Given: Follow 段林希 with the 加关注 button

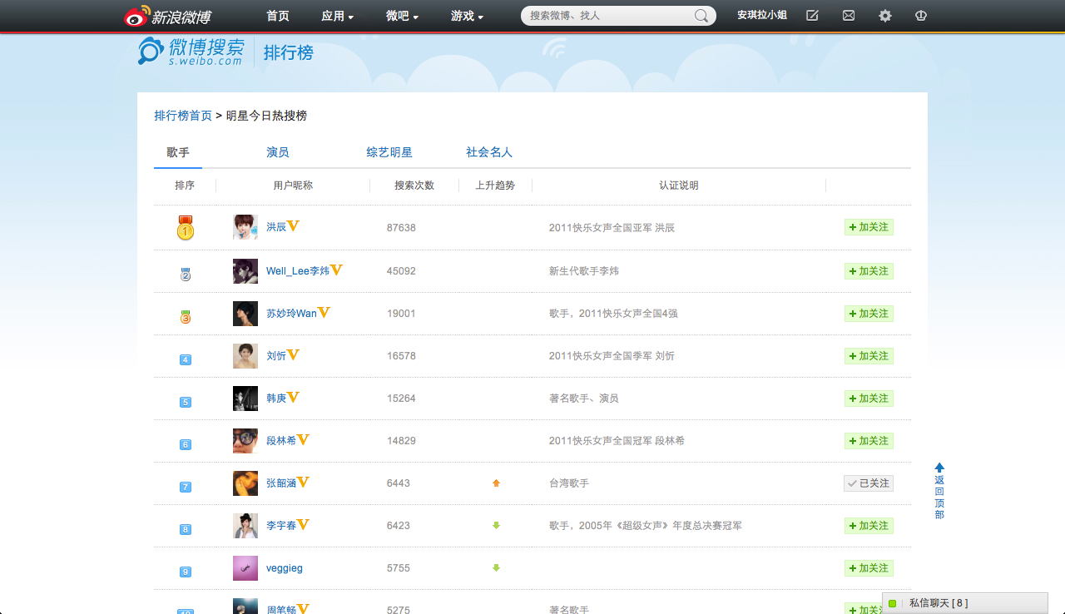Looking at the screenshot, I should (x=869, y=441).
